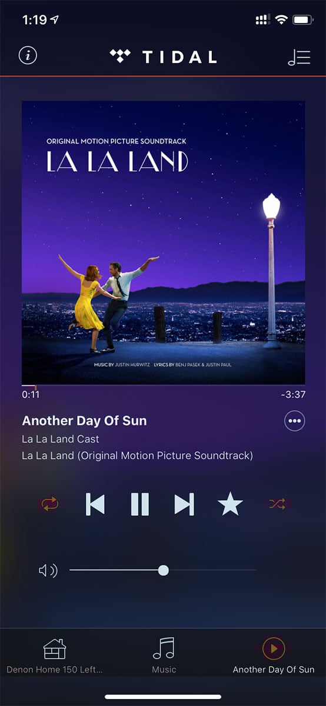
Task: Open the three-dots more options menu
Action: tap(295, 421)
